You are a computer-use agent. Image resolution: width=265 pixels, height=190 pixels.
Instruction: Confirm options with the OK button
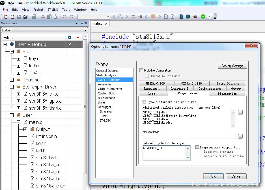(213, 176)
